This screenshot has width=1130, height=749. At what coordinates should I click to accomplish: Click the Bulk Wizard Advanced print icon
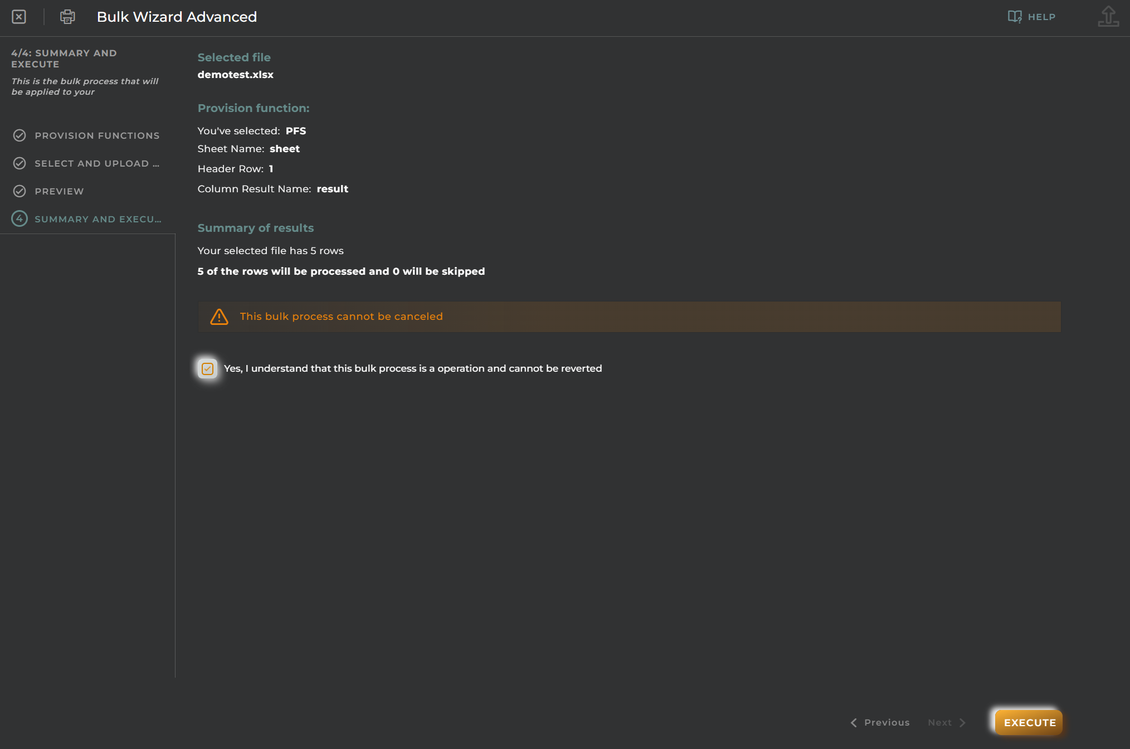tap(66, 17)
